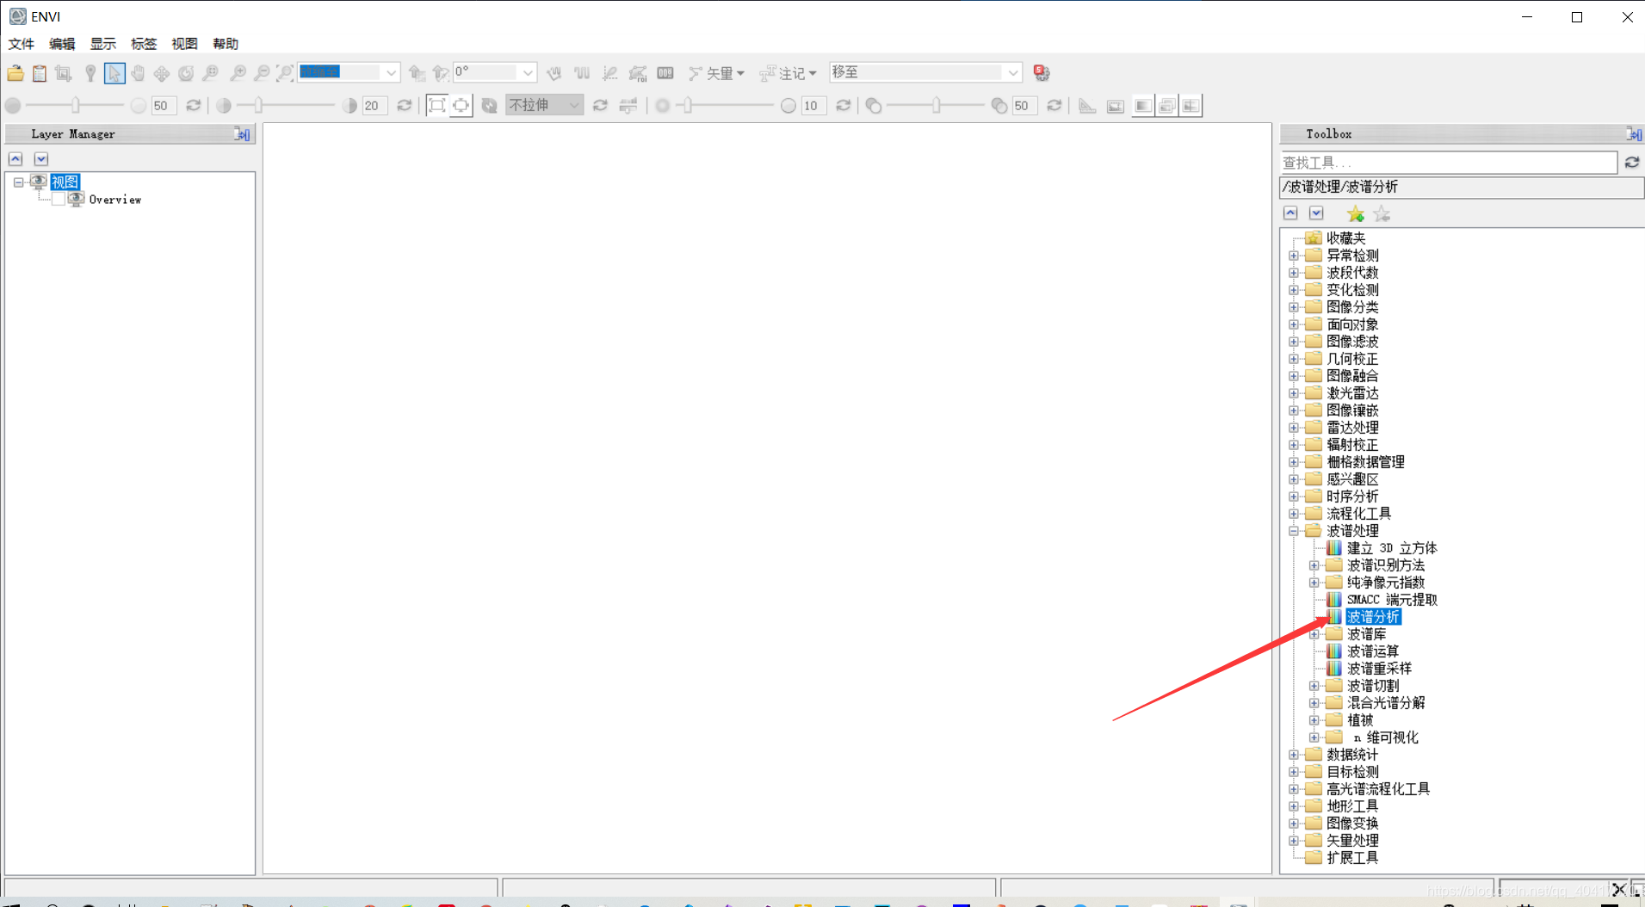The image size is (1645, 907).
Task: Click the brightness slider handle
Action: (76, 105)
